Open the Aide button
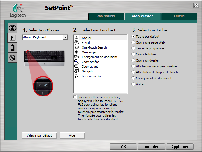 (72, 135)
